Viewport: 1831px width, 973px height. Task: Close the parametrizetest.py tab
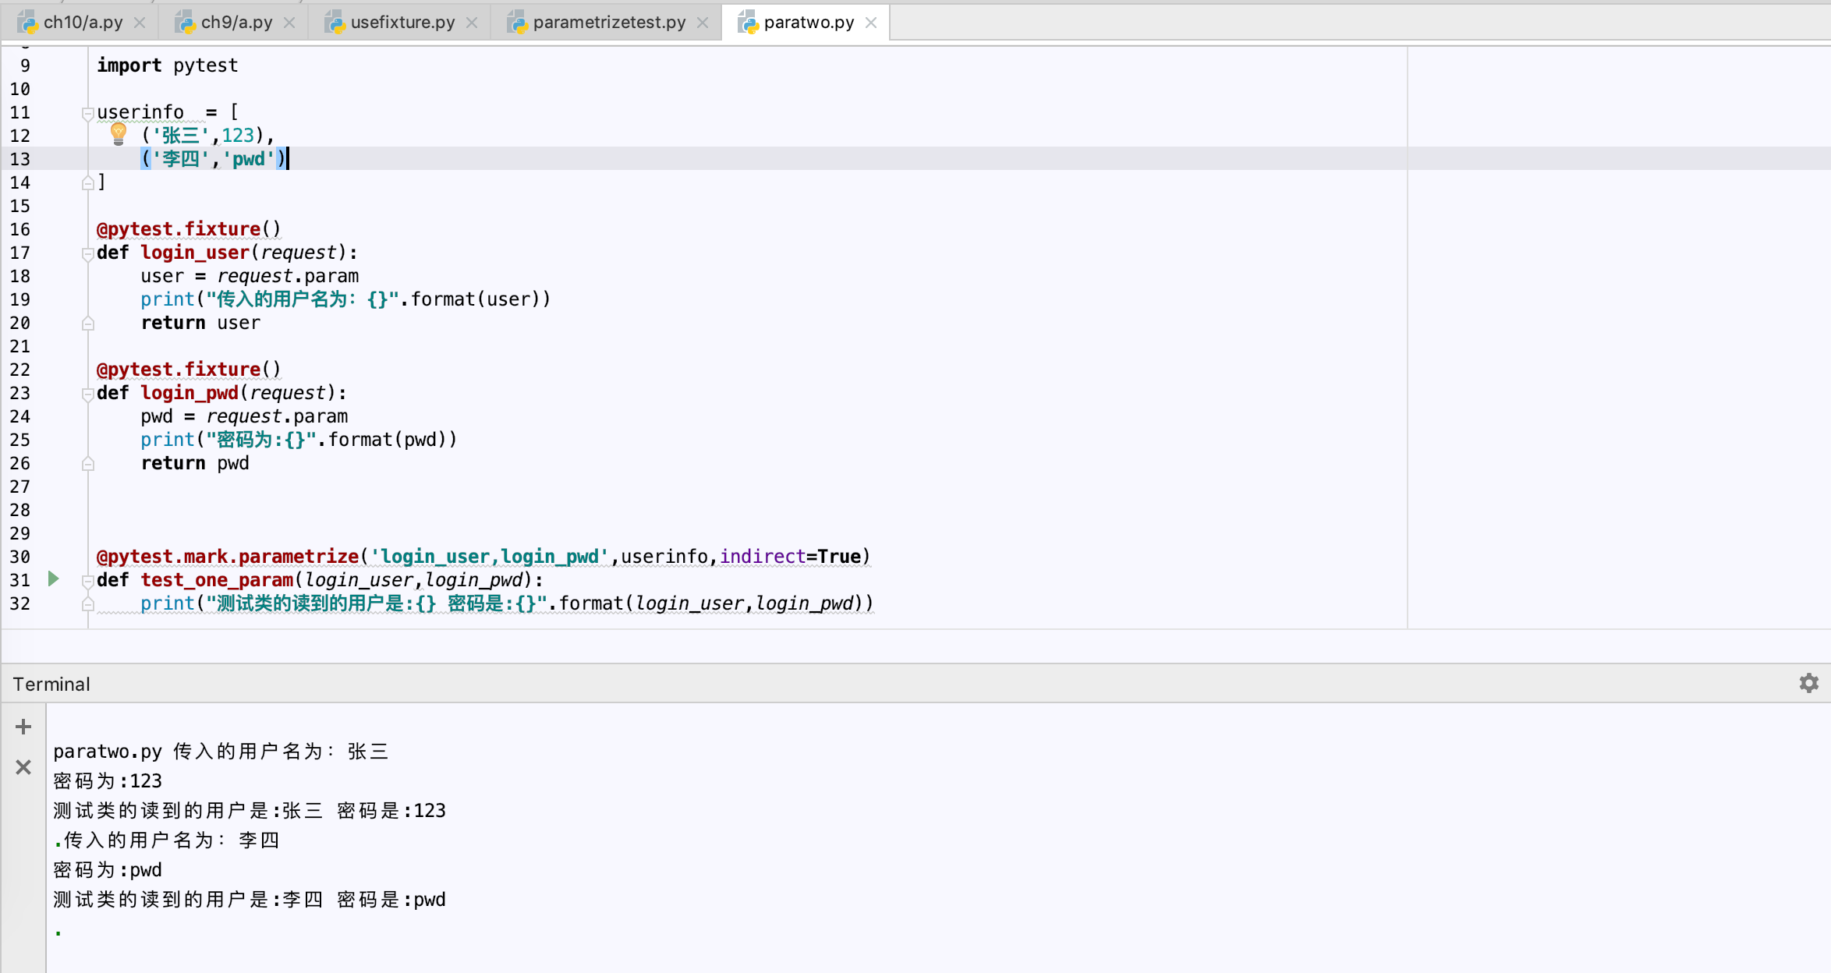tap(703, 23)
